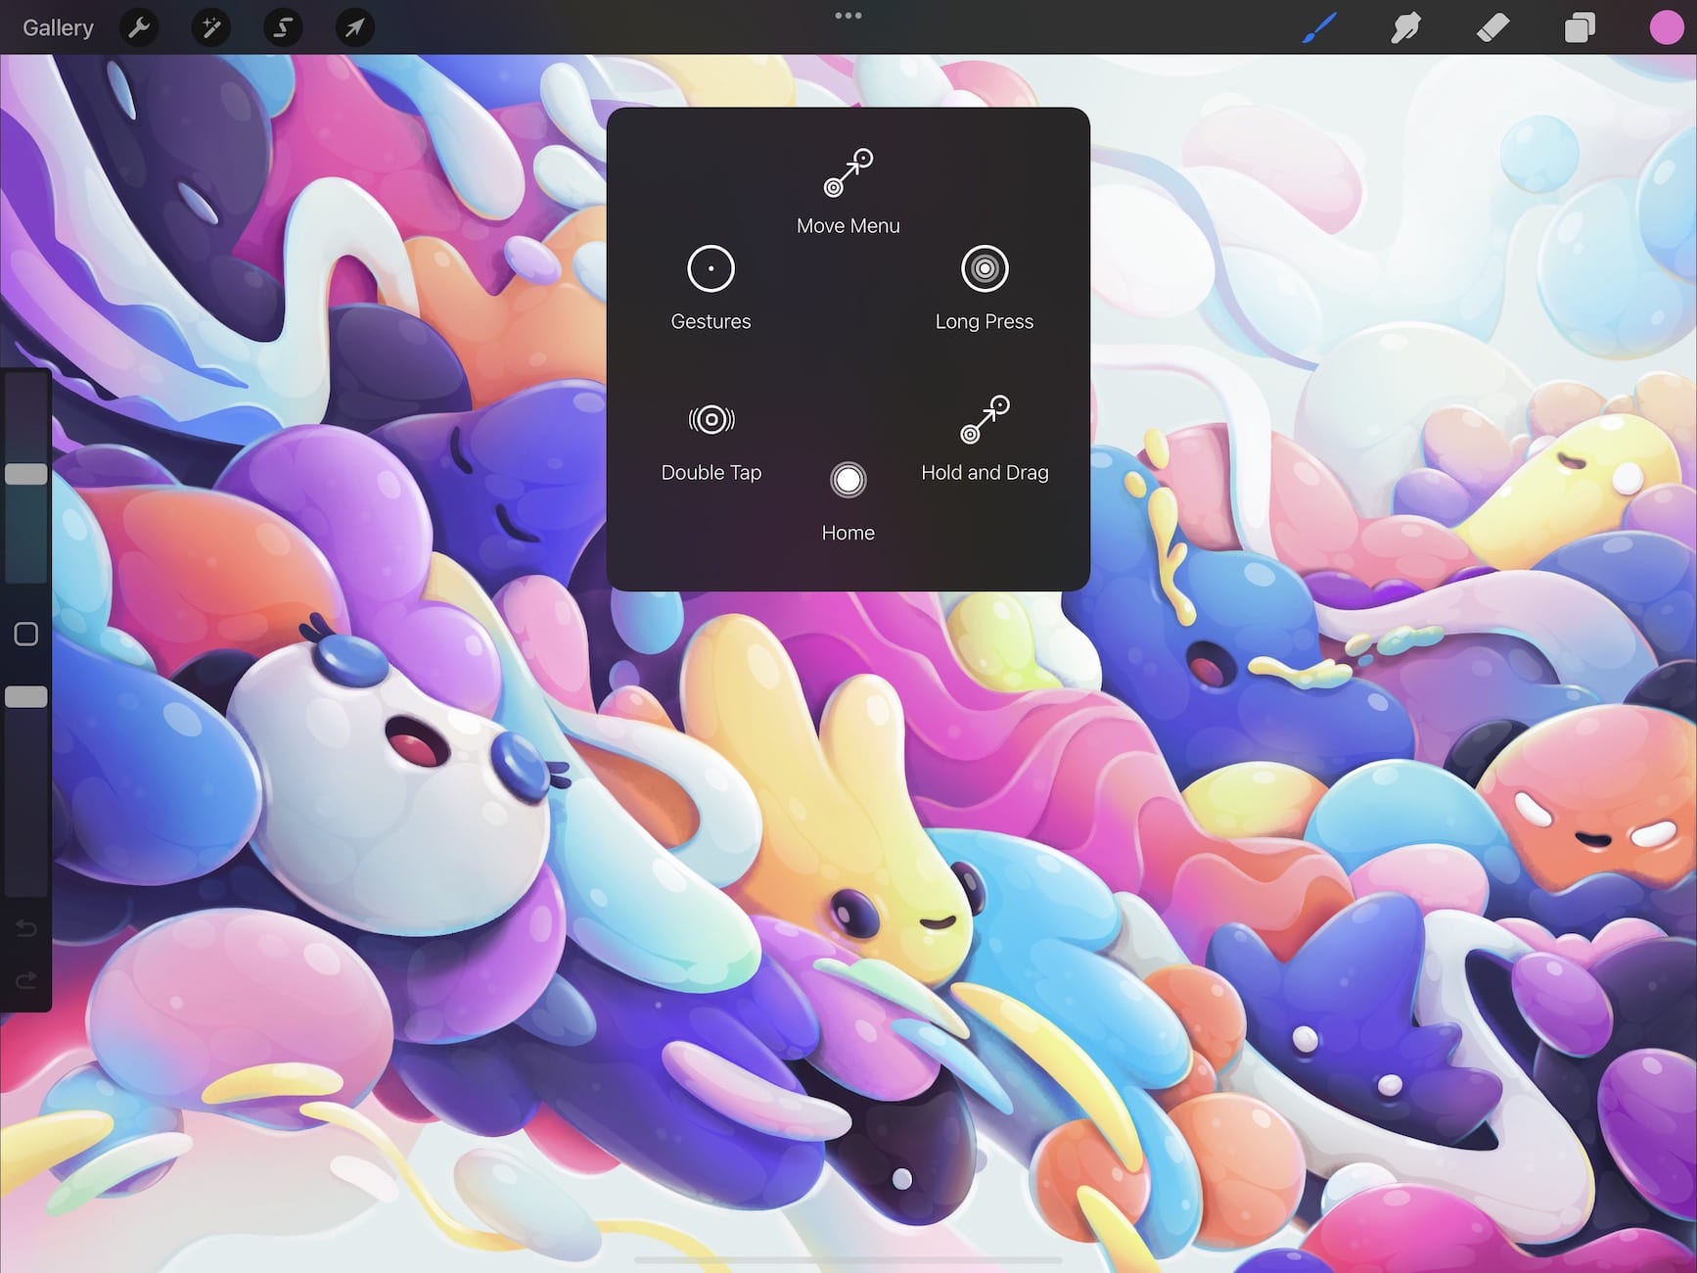Select the Smudge tool

tap(1405, 27)
